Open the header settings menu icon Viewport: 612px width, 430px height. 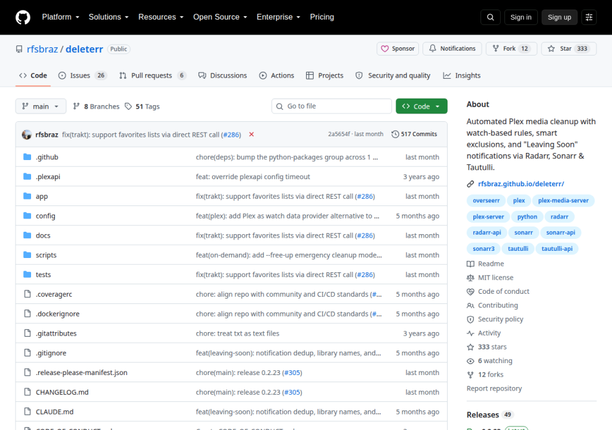point(589,17)
